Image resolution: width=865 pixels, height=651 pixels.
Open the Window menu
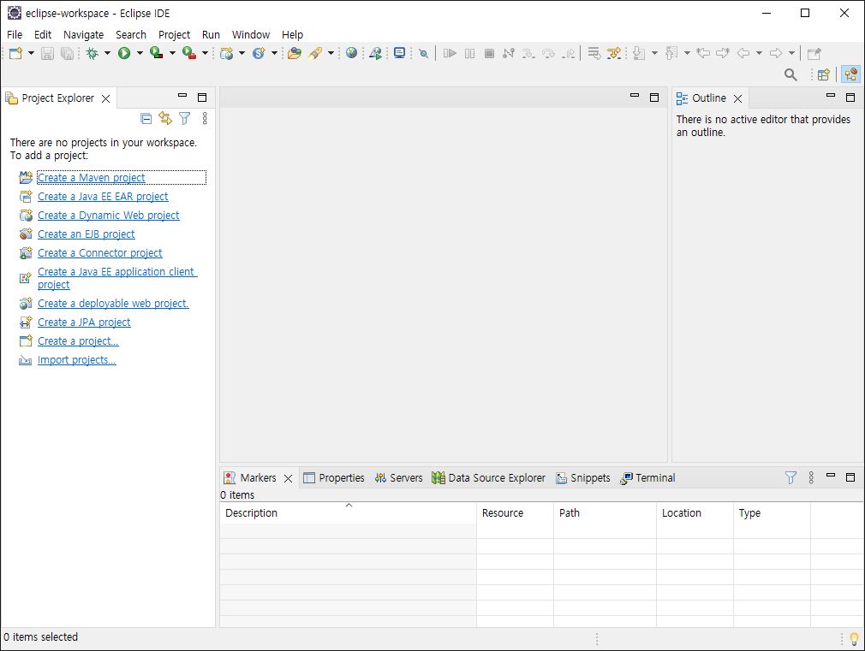tap(250, 35)
